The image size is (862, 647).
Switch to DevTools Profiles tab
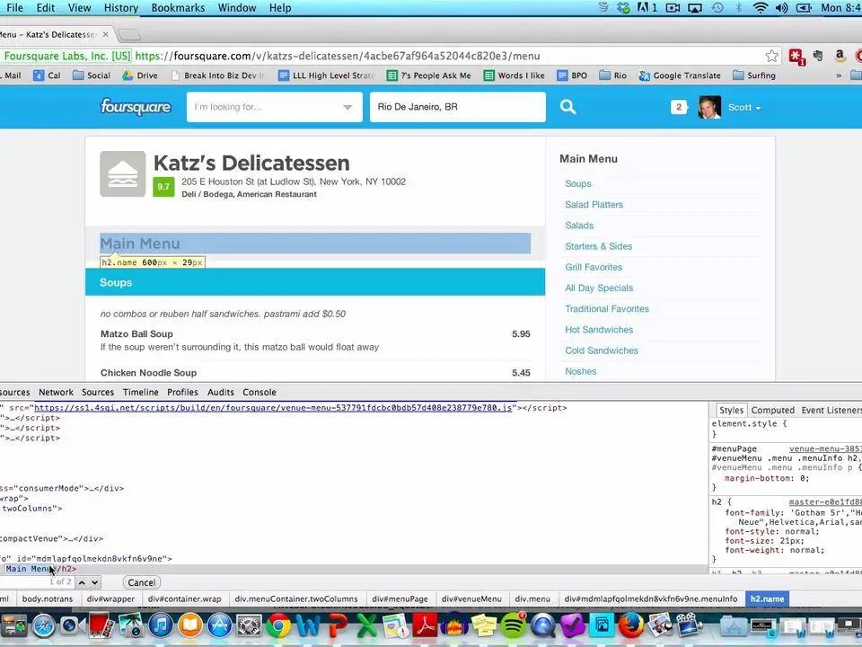pyautogui.click(x=182, y=393)
